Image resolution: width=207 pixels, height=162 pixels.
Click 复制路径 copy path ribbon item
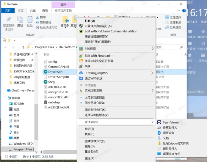point(43,22)
